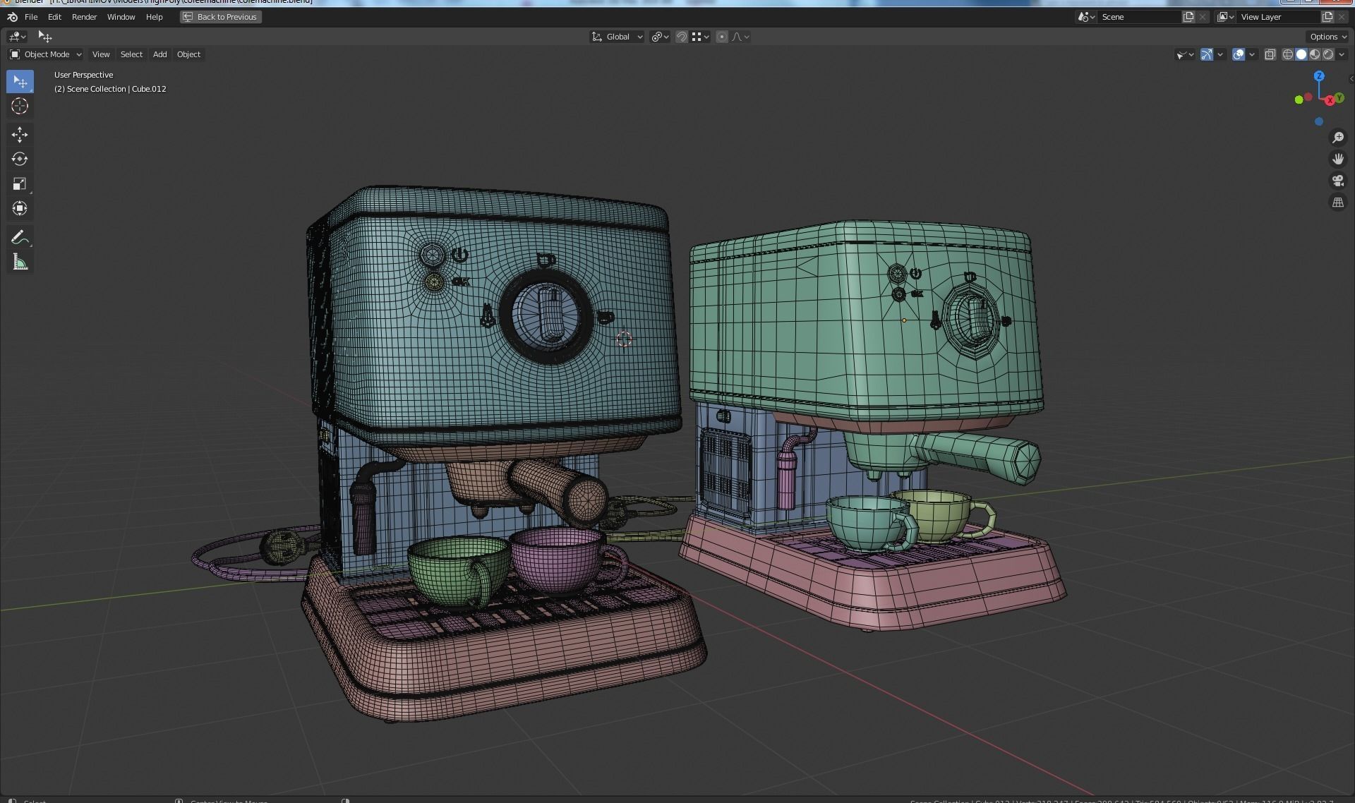The height and width of the screenshot is (803, 1355).
Task: Open the viewport Add menu
Action: [160, 54]
